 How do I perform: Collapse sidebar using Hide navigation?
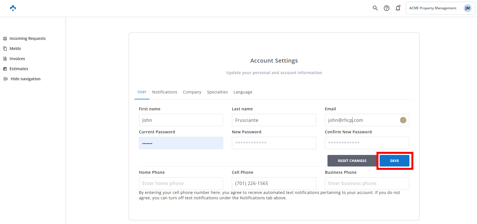(25, 79)
